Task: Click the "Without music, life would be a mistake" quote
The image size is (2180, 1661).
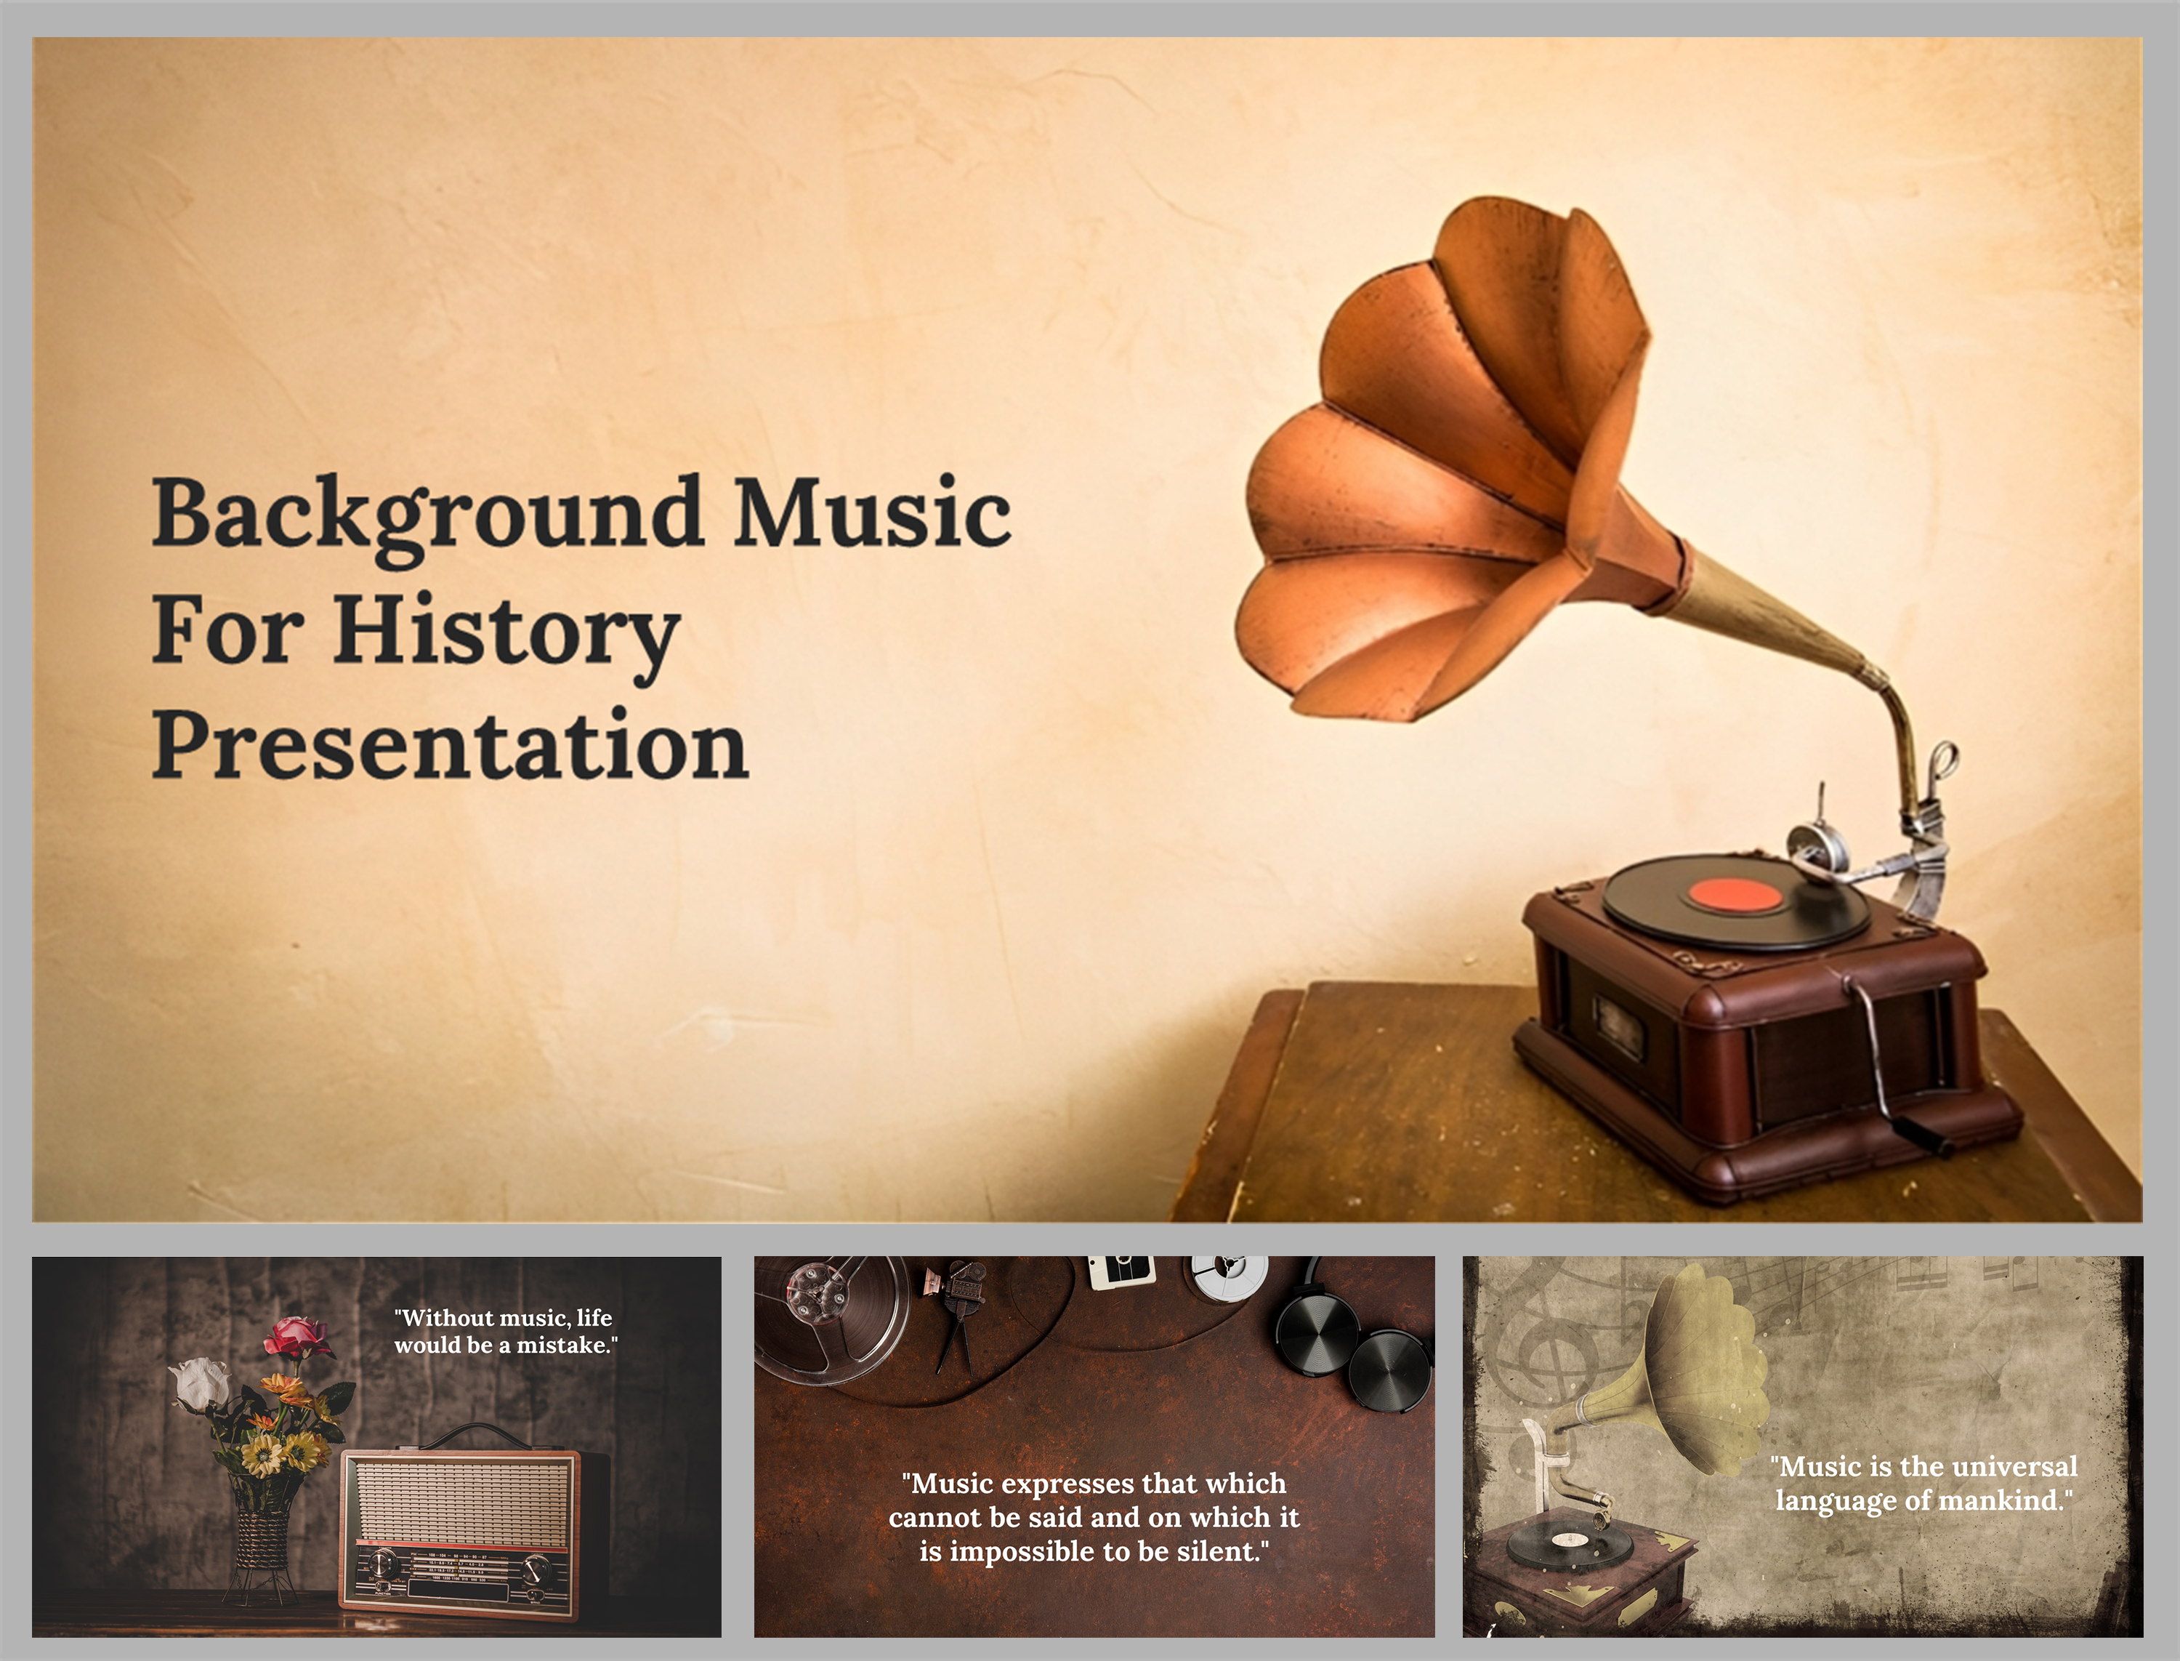Action: (x=505, y=1331)
